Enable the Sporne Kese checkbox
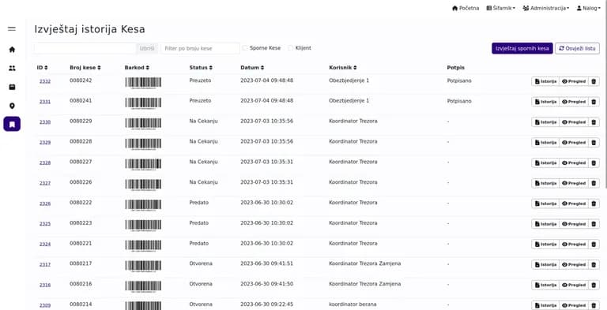Viewport: 607px width, 310px height. 245,48
